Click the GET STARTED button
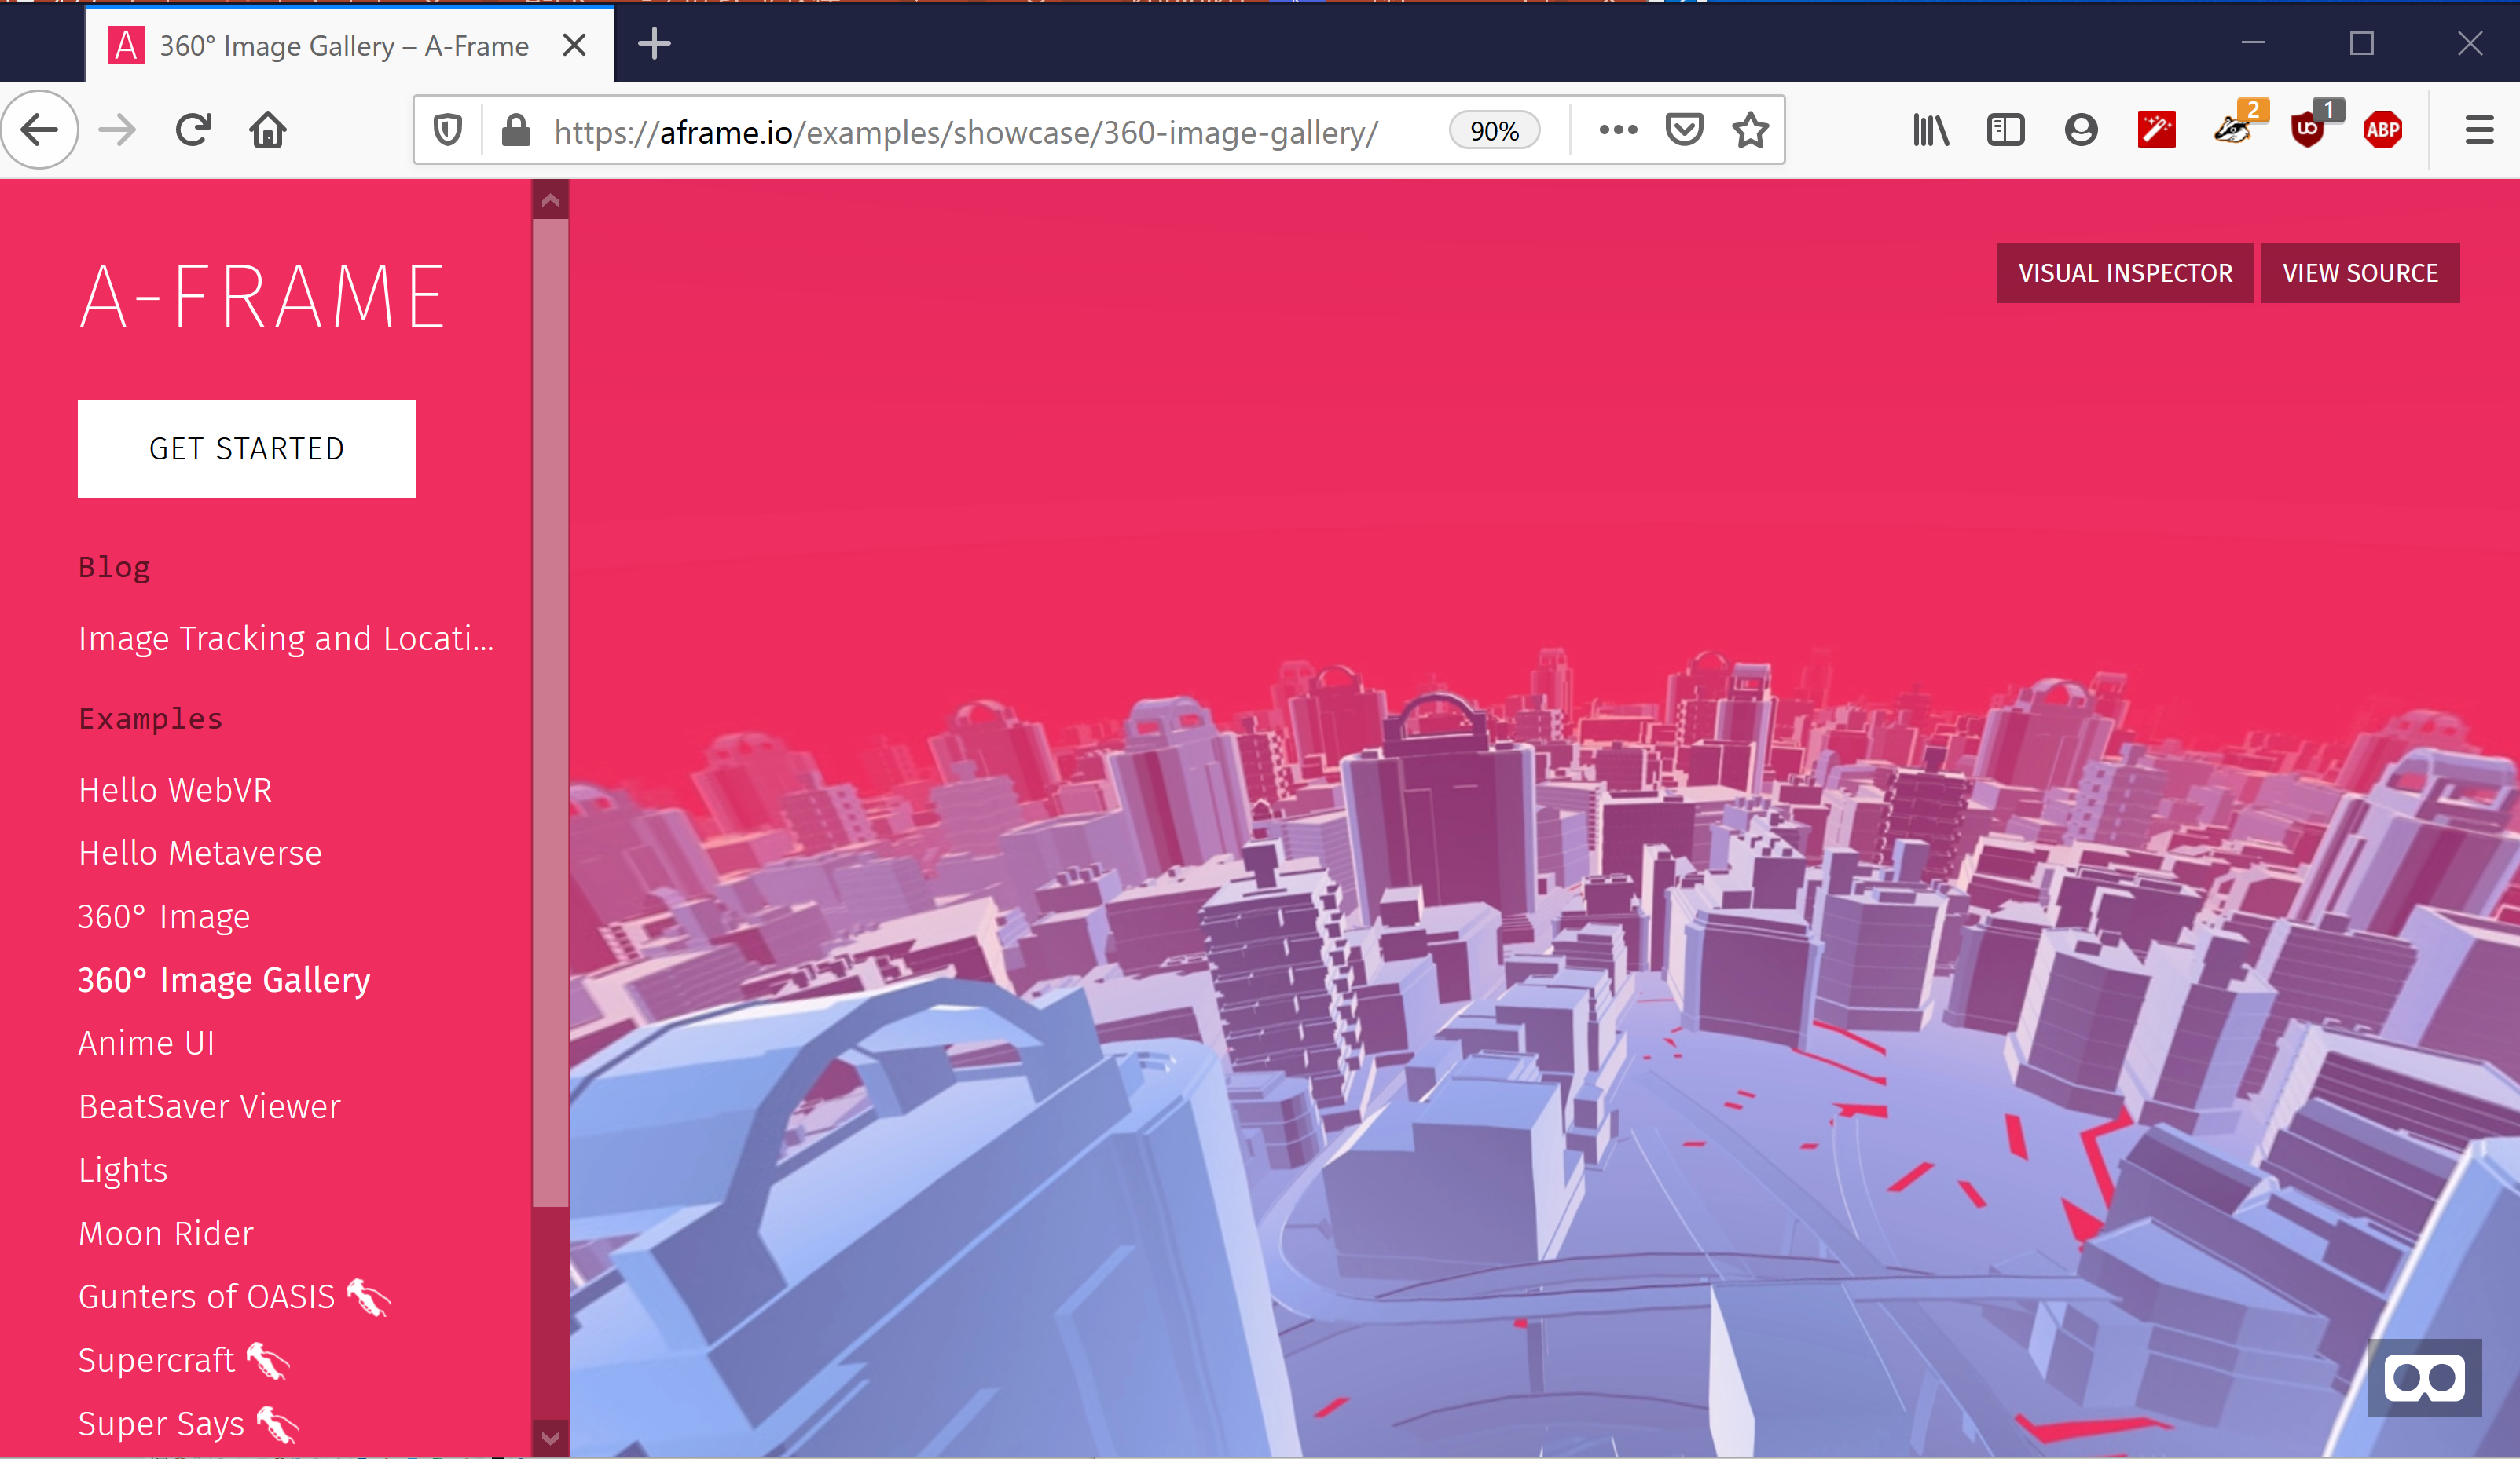Viewport: 2520px width, 1459px height. tap(247, 448)
